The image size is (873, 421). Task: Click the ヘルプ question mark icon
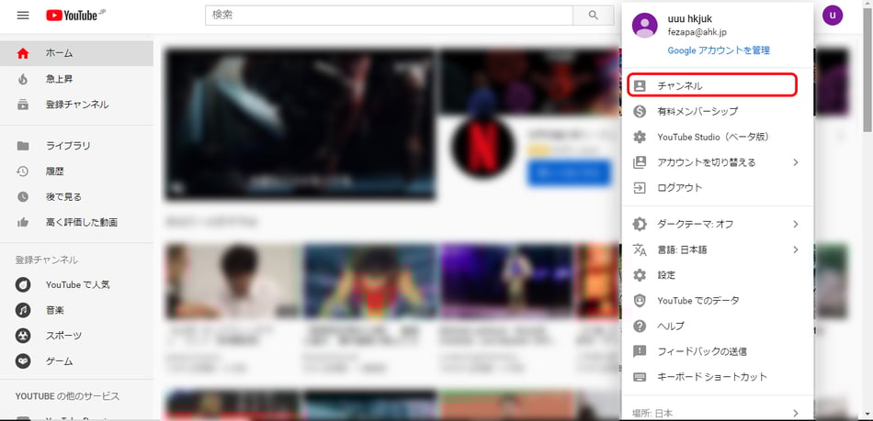(x=640, y=326)
